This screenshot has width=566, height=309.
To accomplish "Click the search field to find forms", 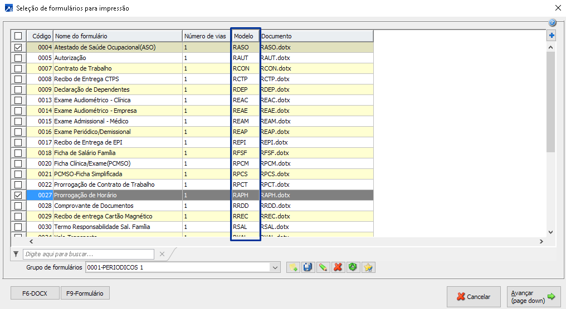I will (89, 254).
